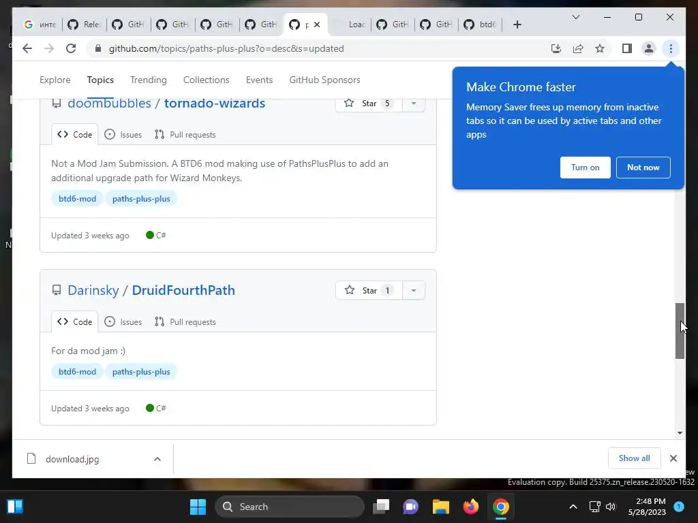
Task: Open Explore in GitHub navigation
Action: 55,80
